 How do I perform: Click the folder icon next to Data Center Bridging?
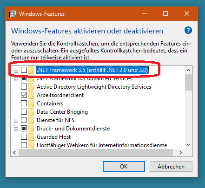pos(31,112)
